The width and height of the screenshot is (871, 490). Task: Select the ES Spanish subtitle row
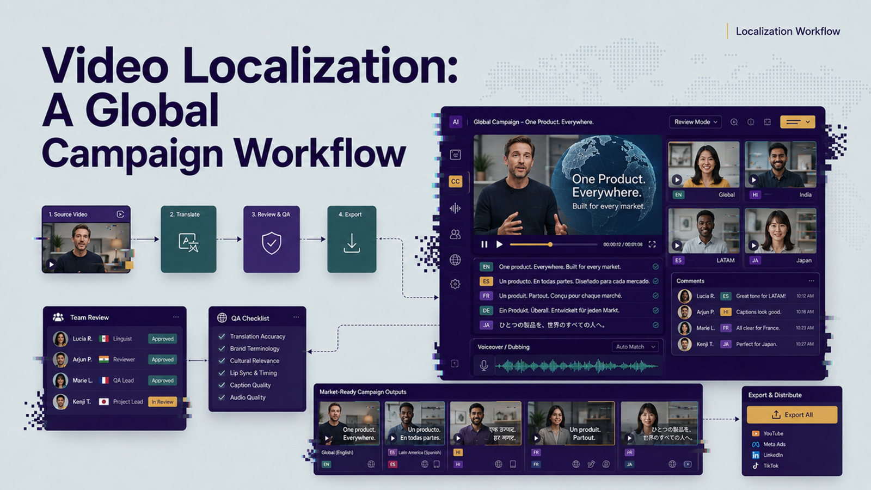pos(569,281)
